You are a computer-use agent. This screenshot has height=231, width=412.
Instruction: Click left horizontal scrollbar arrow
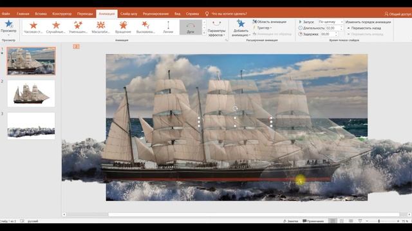[64, 214]
